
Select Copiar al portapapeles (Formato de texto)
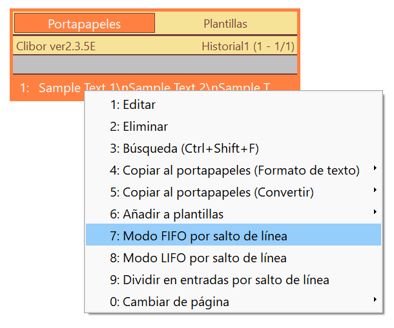[x=233, y=170]
